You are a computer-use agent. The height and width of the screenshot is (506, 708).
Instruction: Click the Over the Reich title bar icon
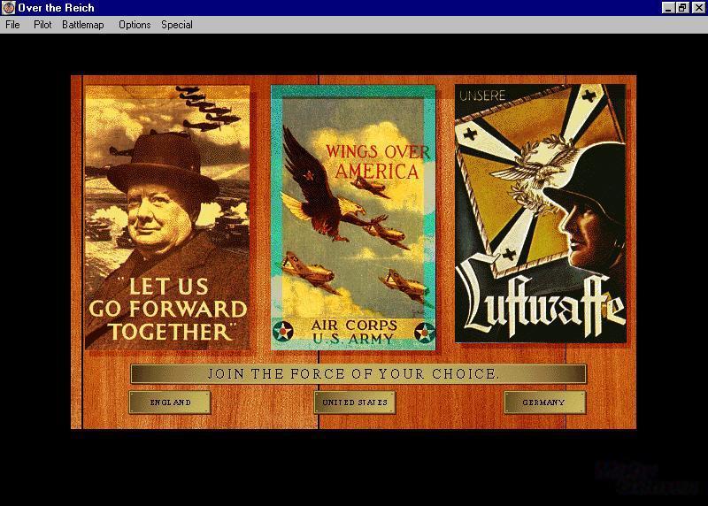point(9,8)
